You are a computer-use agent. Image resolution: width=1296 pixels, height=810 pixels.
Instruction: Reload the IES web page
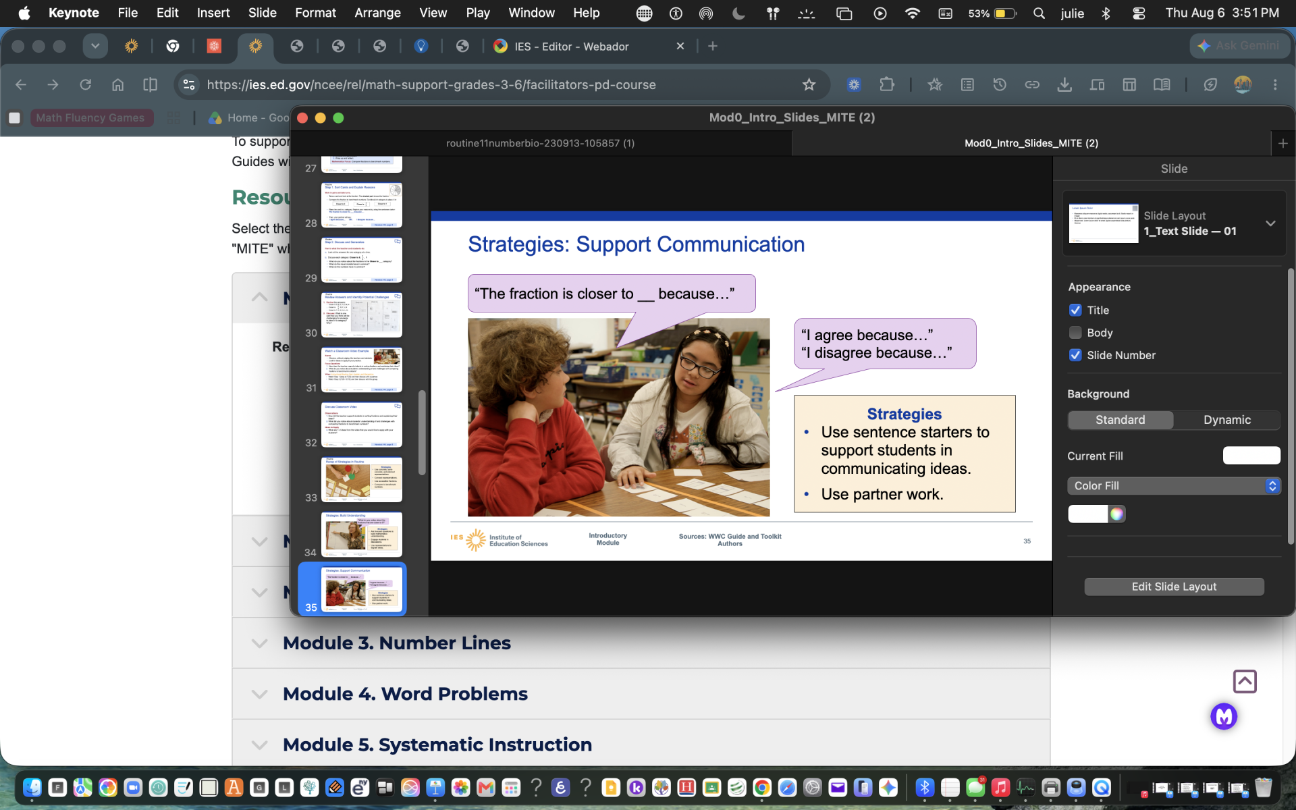click(85, 84)
